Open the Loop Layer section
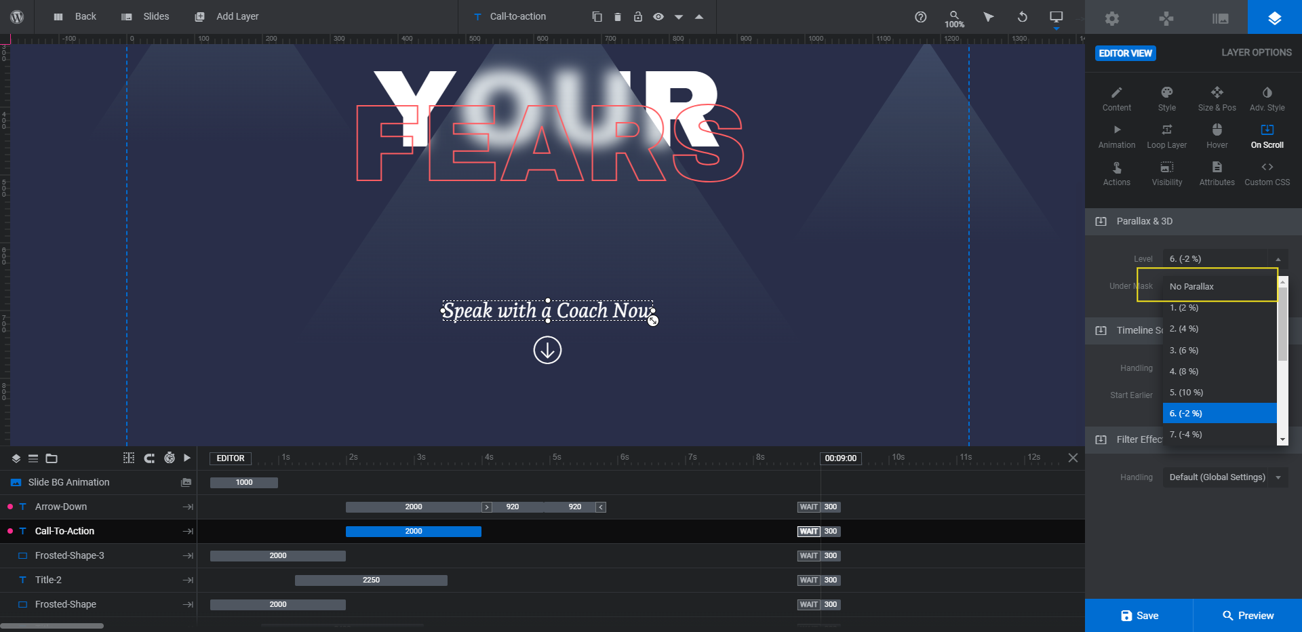1302x632 pixels. 1166,136
